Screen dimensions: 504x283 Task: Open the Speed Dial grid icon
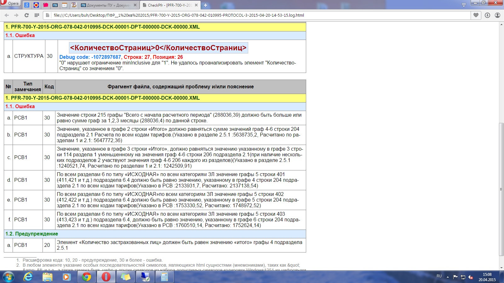(37, 15)
